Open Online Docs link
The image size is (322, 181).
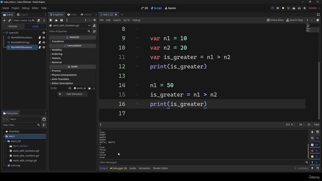[x=275, y=20]
